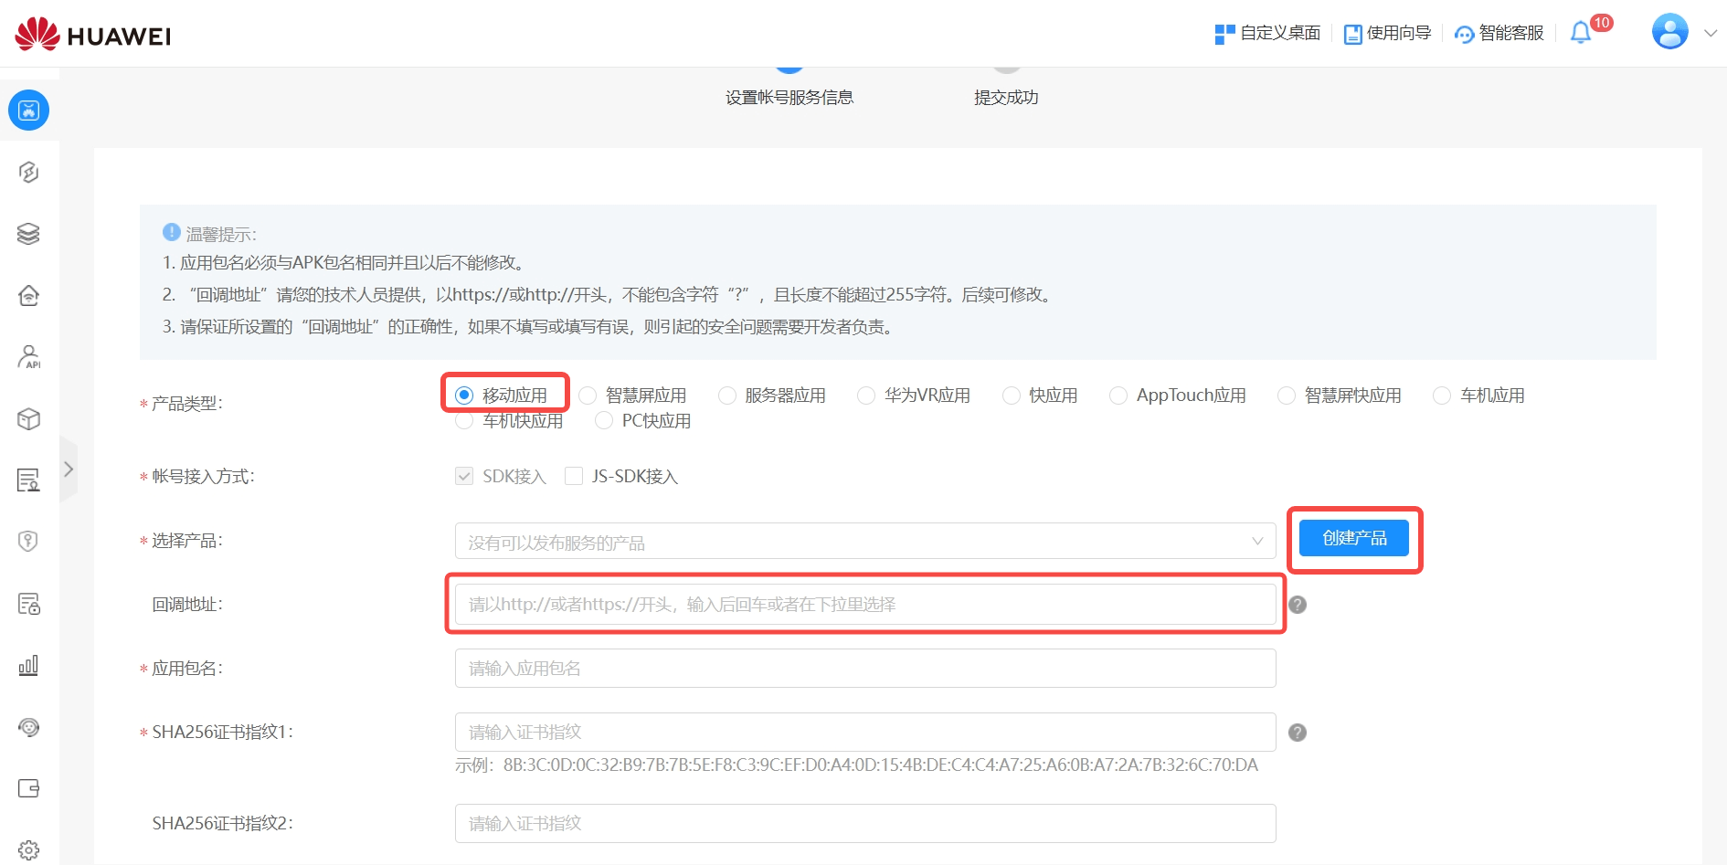Click the 创建产品 button
This screenshot has height=865, width=1727.
pyautogui.click(x=1353, y=538)
